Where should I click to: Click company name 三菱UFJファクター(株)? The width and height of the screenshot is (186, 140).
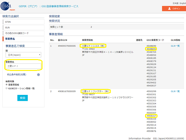point(95,91)
